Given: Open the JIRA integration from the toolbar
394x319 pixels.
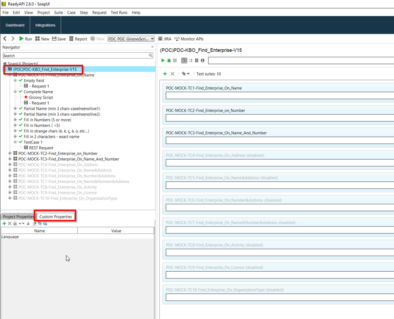Looking at the screenshot, I should tap(164, 39).
